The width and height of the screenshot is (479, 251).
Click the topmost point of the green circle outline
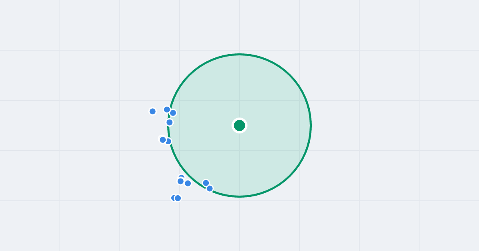click(239, 55)
